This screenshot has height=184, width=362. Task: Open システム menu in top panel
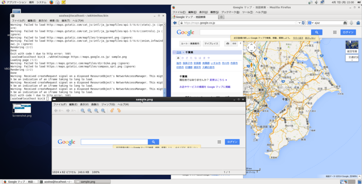click(41, 2)
